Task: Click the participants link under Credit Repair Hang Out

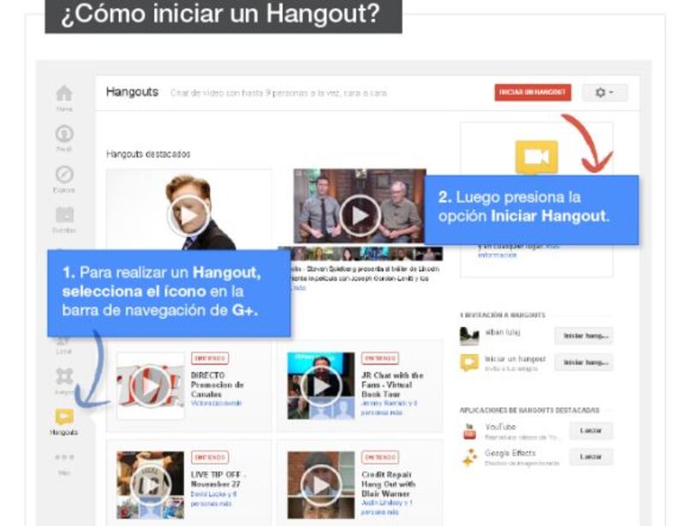Action: (x=387, y=507)
